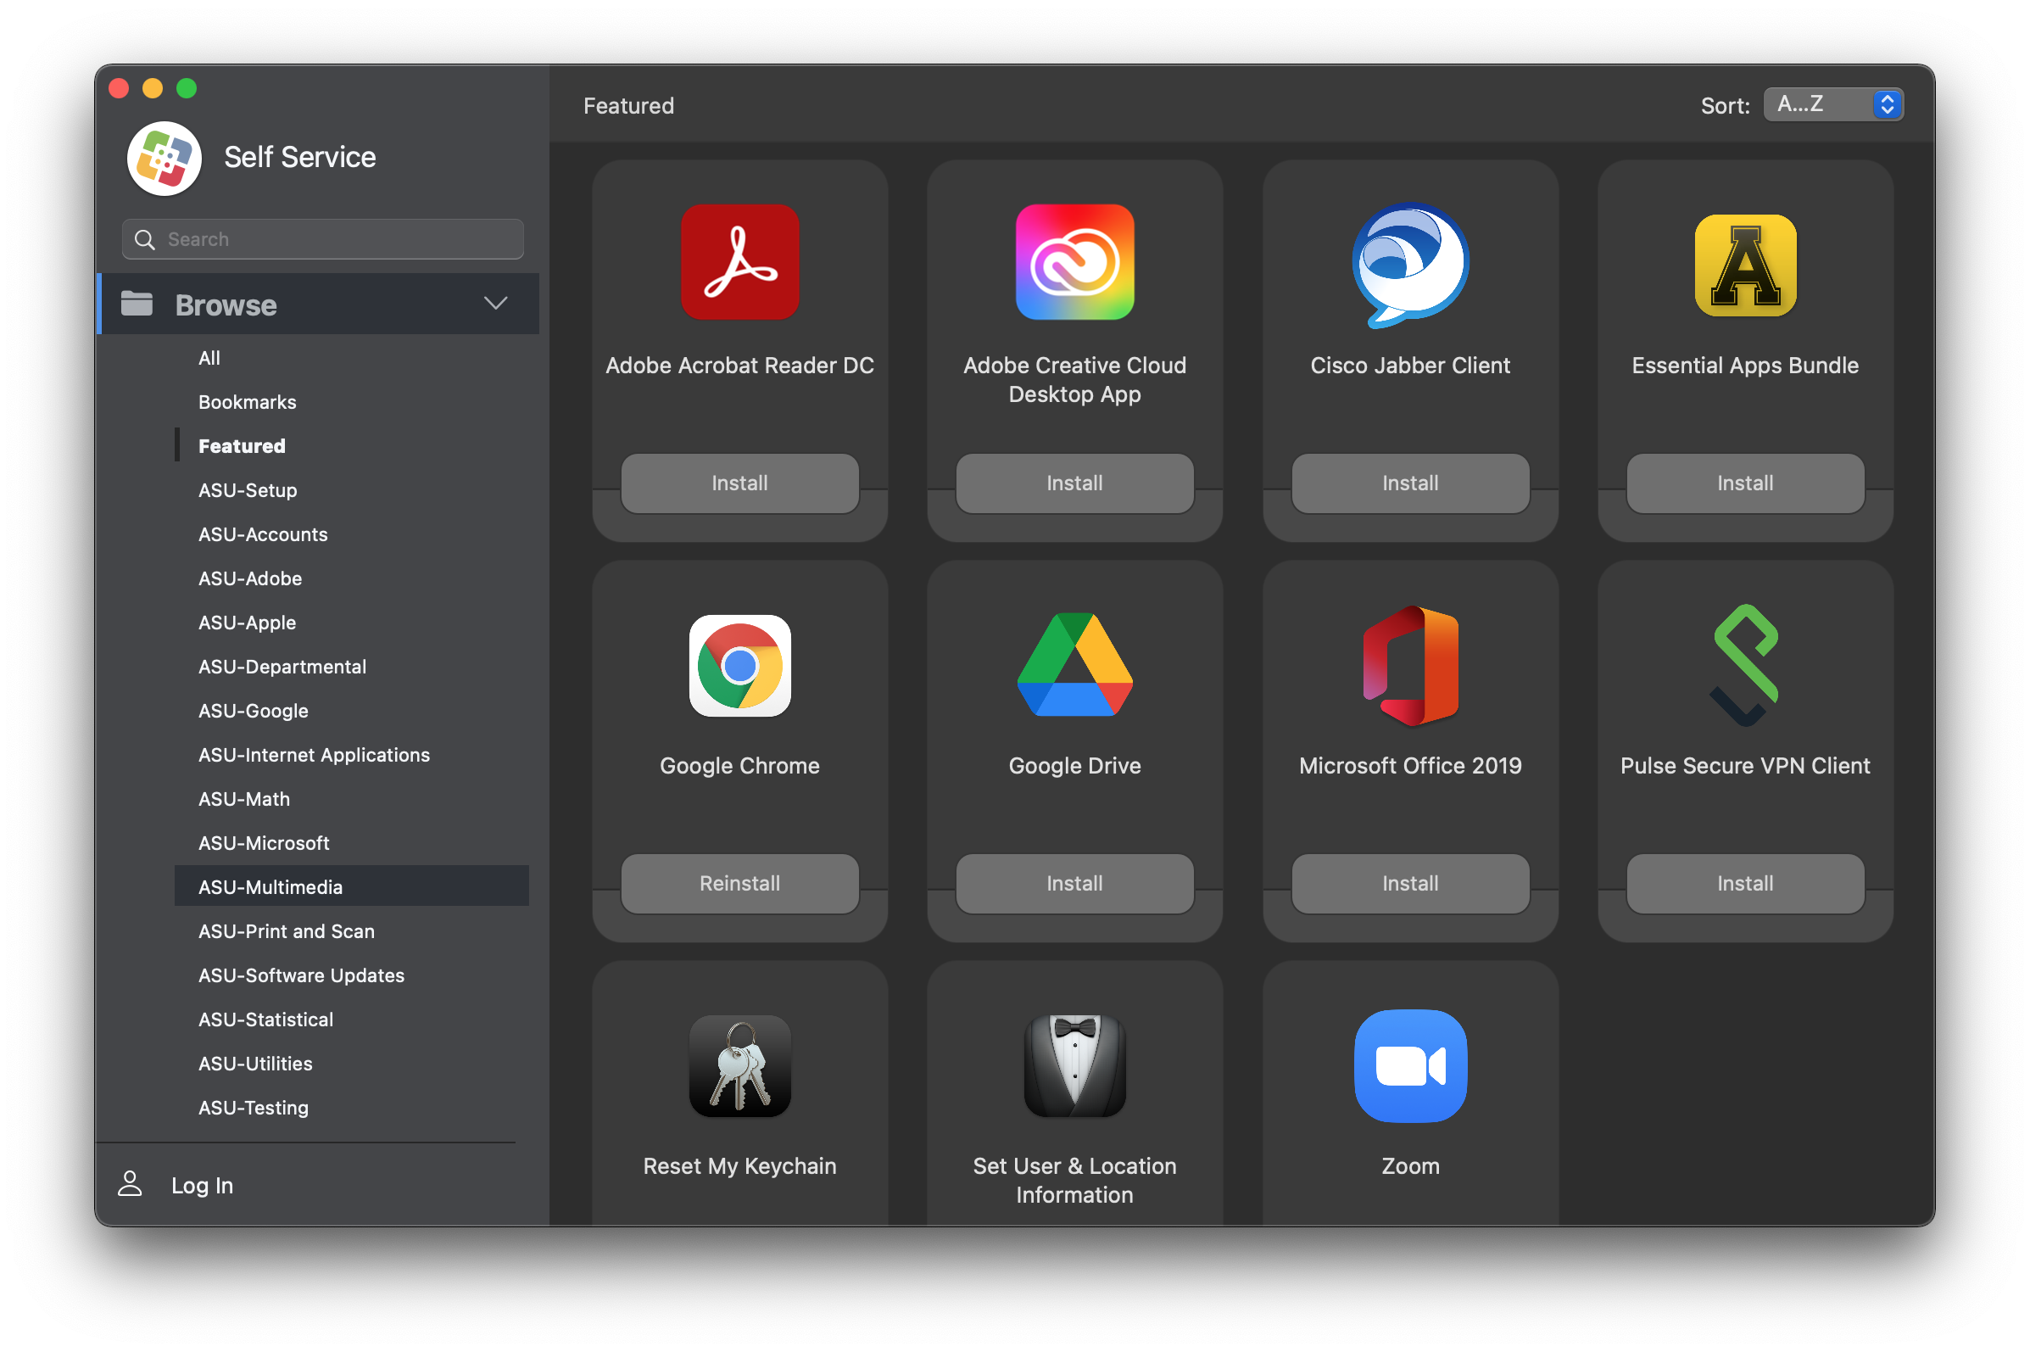Click the Adobe Acrobat Reader DC icon
Viewport: 2030px width, 1352px height.
point(739,262)
